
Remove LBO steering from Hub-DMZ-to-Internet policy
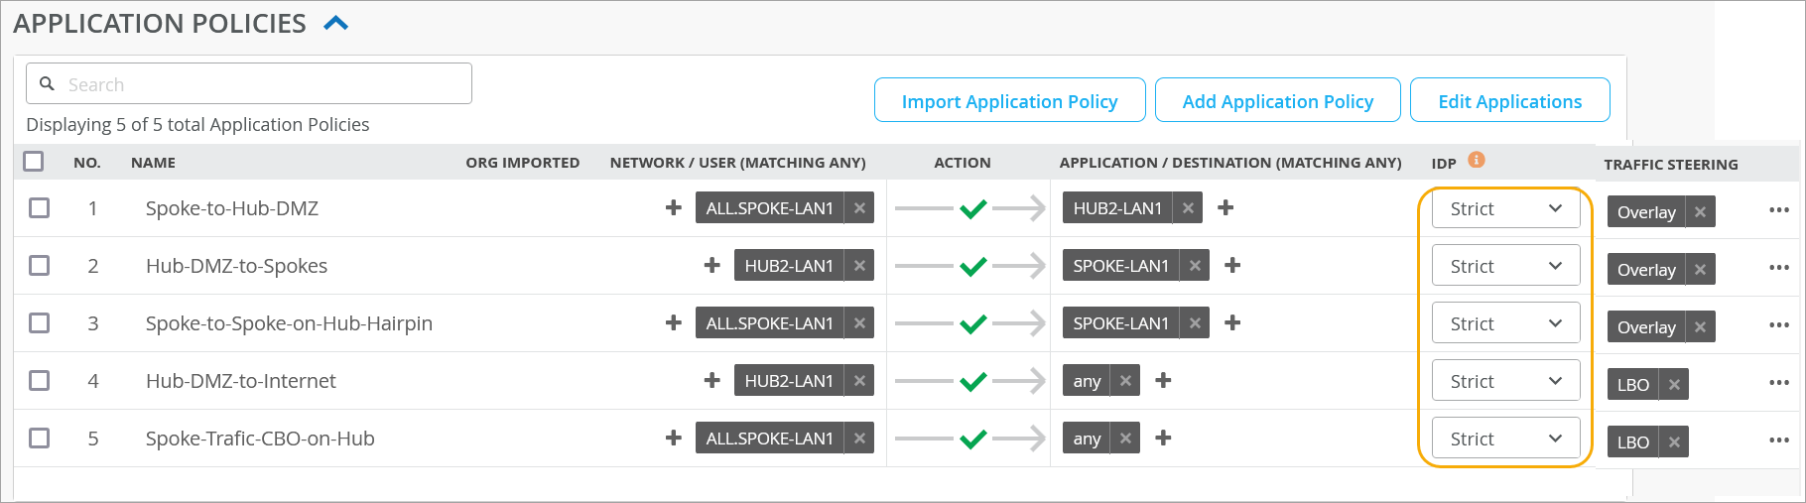[x=1675, y=385]
